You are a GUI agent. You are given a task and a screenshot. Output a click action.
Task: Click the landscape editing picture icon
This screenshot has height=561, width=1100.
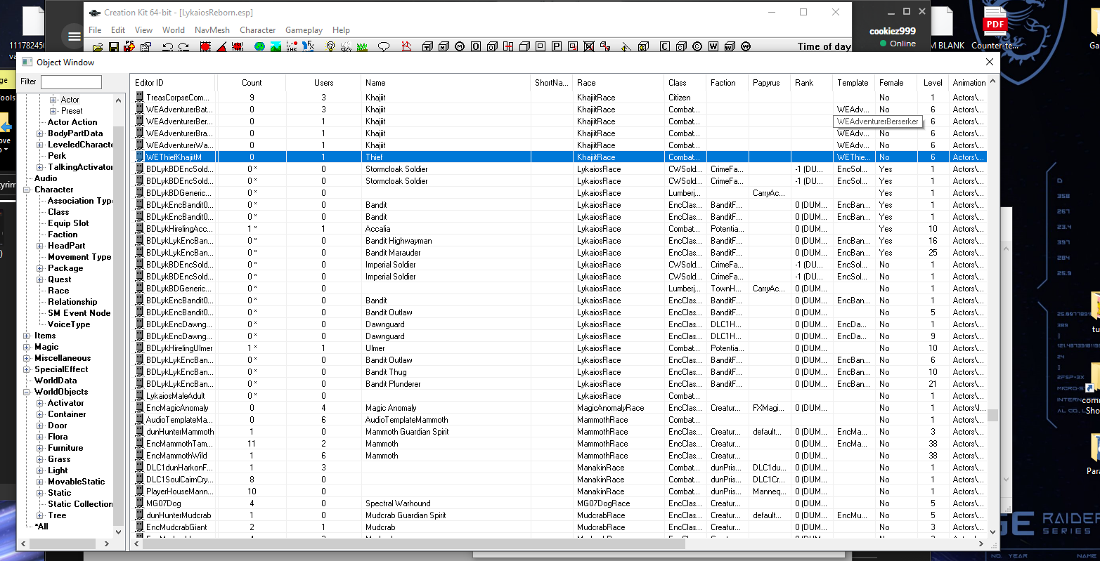click(x=276, y=47)
